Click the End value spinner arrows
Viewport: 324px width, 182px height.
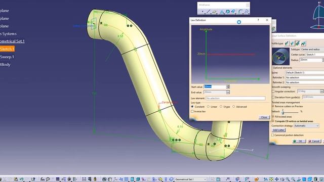coord(228,92)
